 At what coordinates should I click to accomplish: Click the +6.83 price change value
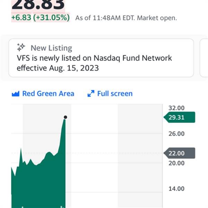[21, 17]
